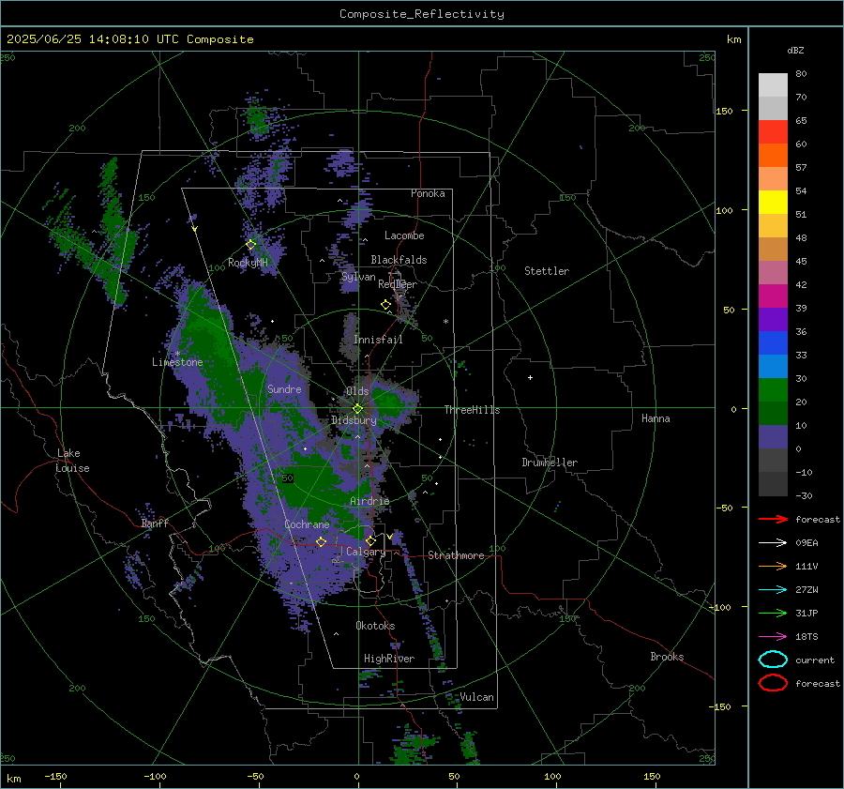
Task: Click the red 'forecast' oval legend icon
Action: pyautogui.click(x=773, y=683)
